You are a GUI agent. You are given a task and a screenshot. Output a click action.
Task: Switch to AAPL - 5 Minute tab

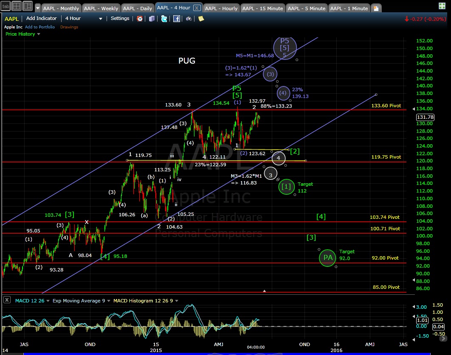point(307,8)
